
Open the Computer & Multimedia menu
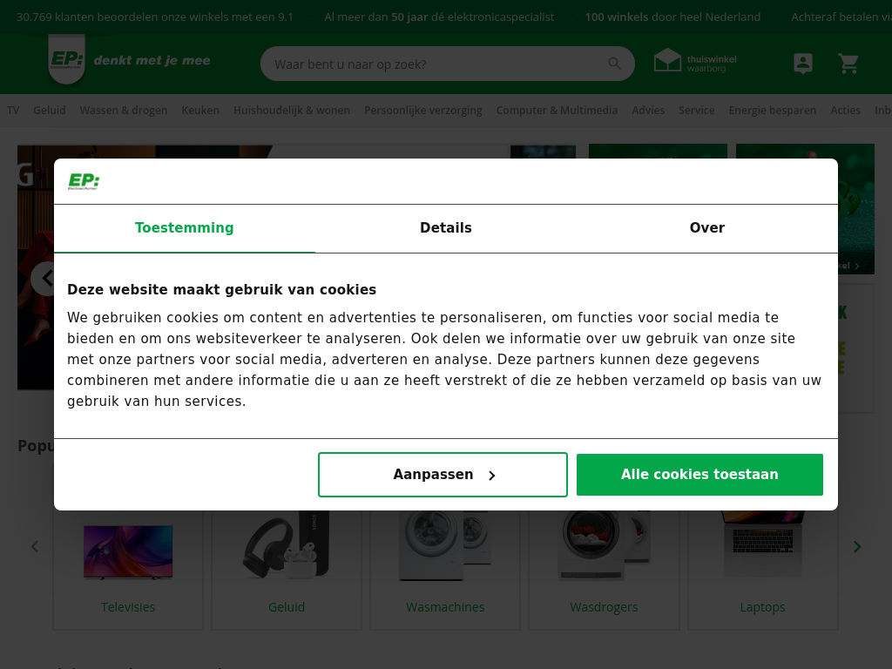[x=557, y=111]
